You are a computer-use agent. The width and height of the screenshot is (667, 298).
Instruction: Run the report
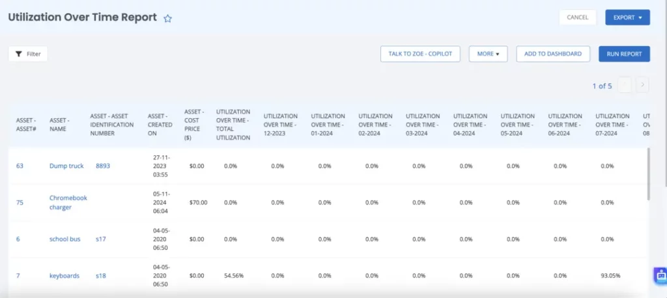pyautogui.click(x=624, y=54)
